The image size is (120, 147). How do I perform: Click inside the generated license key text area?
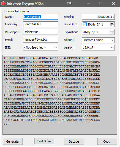point(60,95)
